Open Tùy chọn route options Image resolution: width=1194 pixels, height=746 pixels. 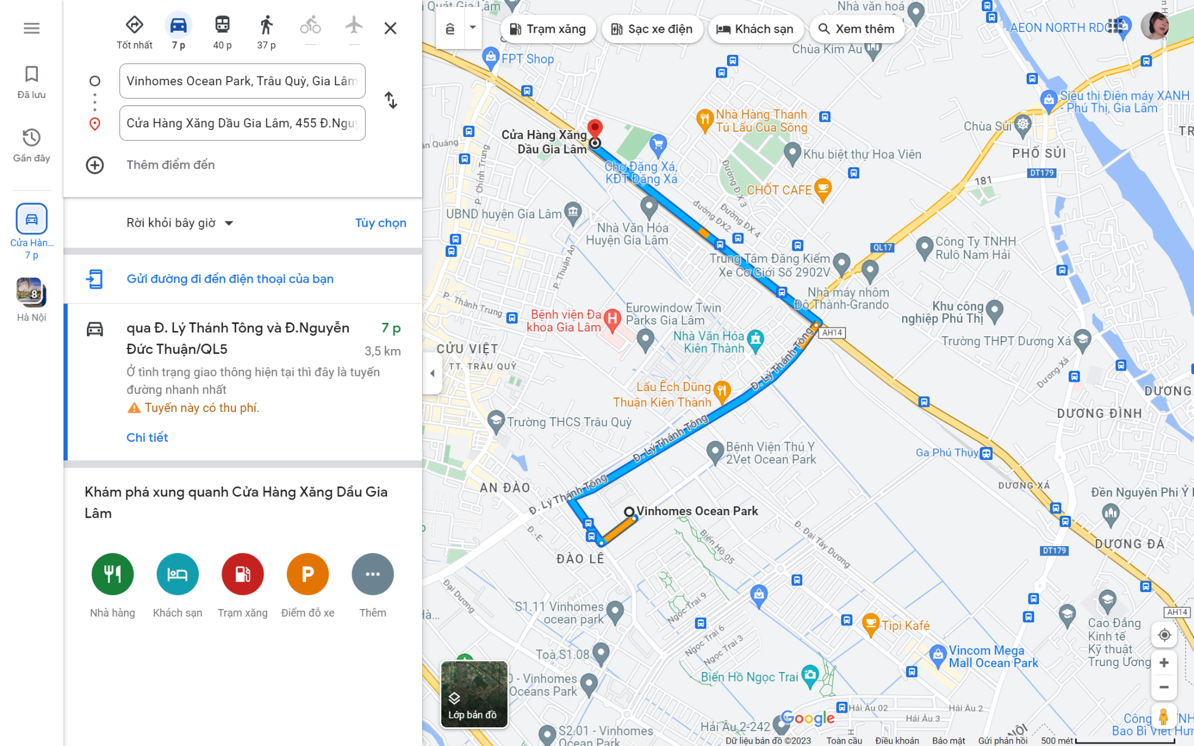(381, 223)
